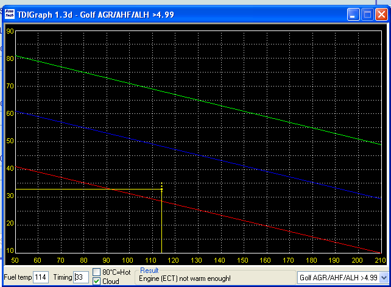
Task: Click the 'Result' group label
Action: click(x=149, y=271)
